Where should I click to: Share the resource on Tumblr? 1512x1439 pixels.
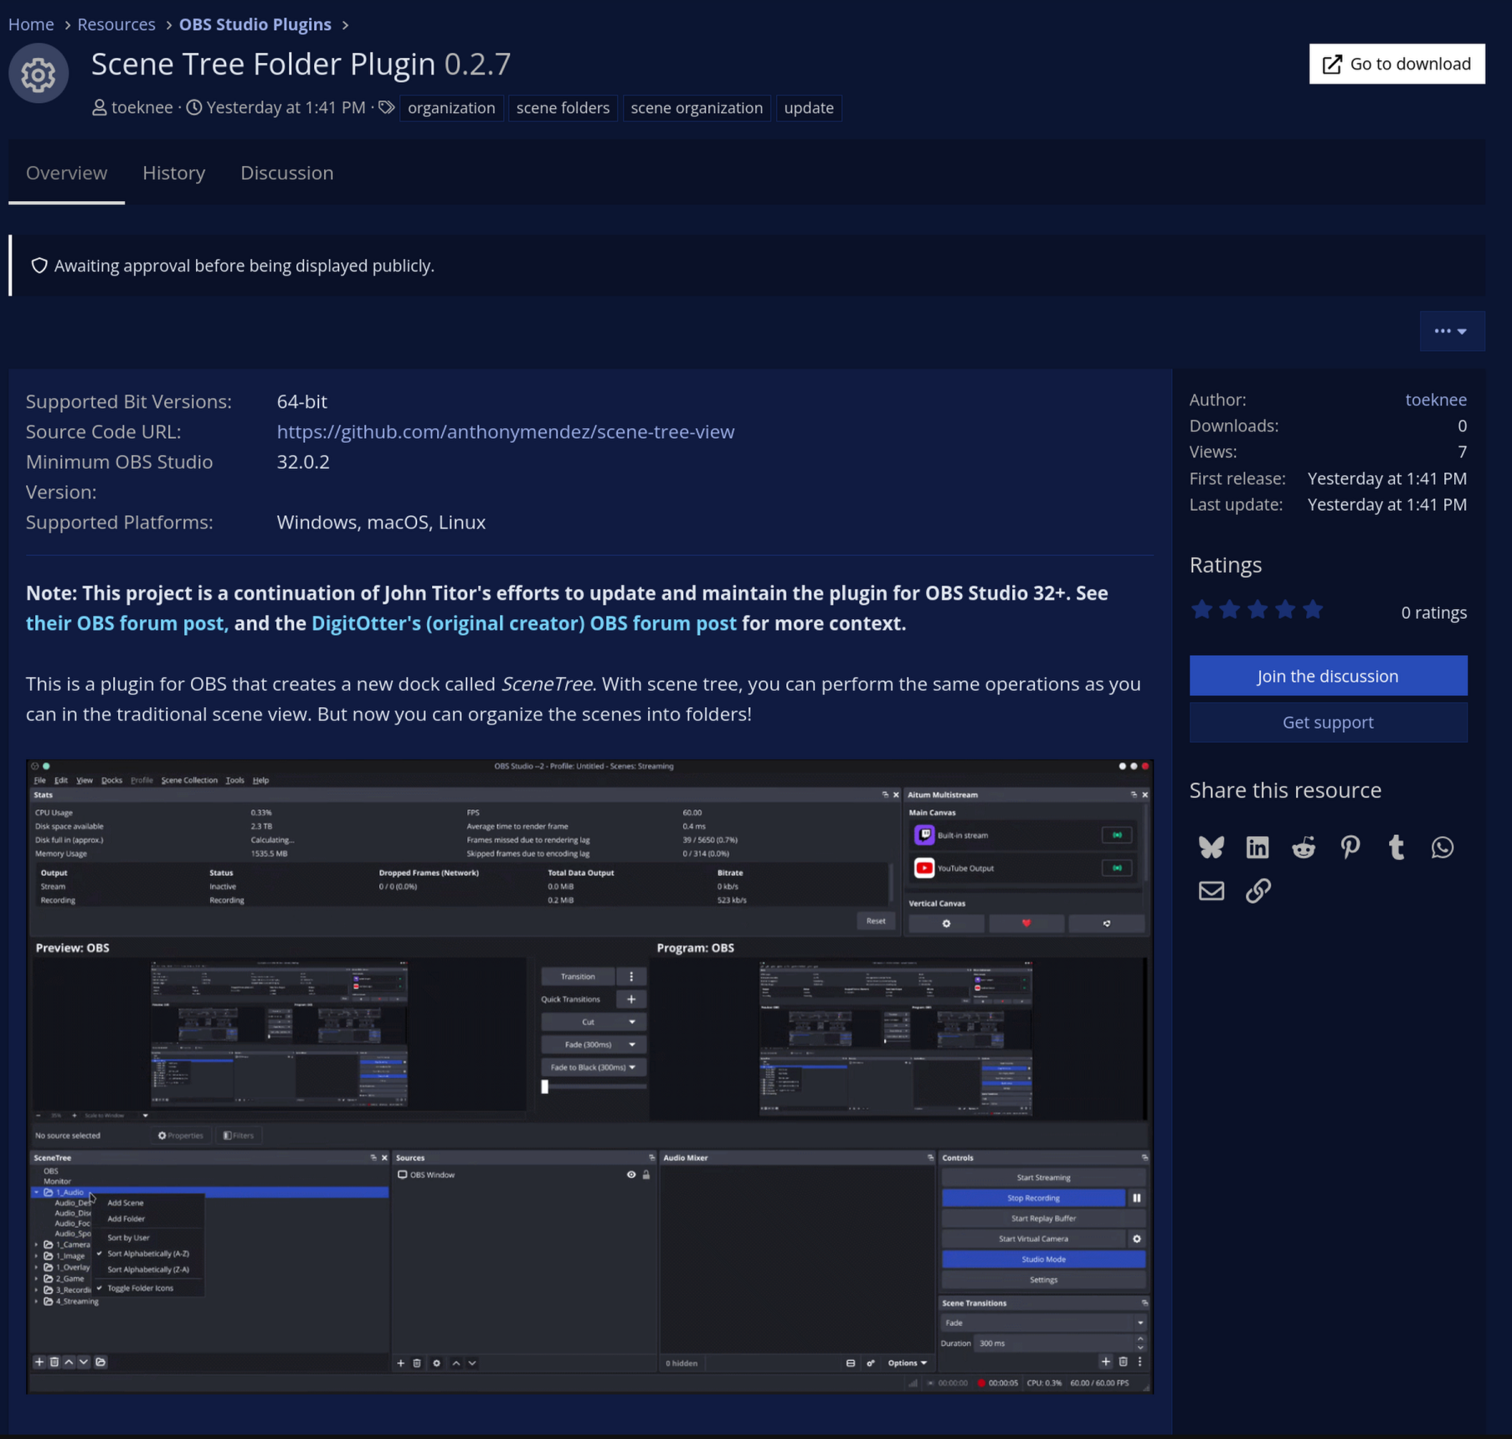[x=1396, y=848]
